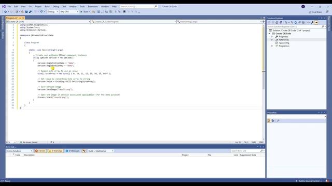The height and width of the screenshot is (186, 332).
Task: Click the Refresh icon in Solution Explorer
Action: pos(296,22)
